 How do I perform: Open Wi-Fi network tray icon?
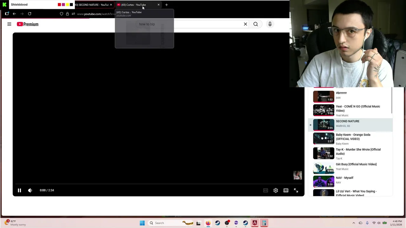[374, 223]
